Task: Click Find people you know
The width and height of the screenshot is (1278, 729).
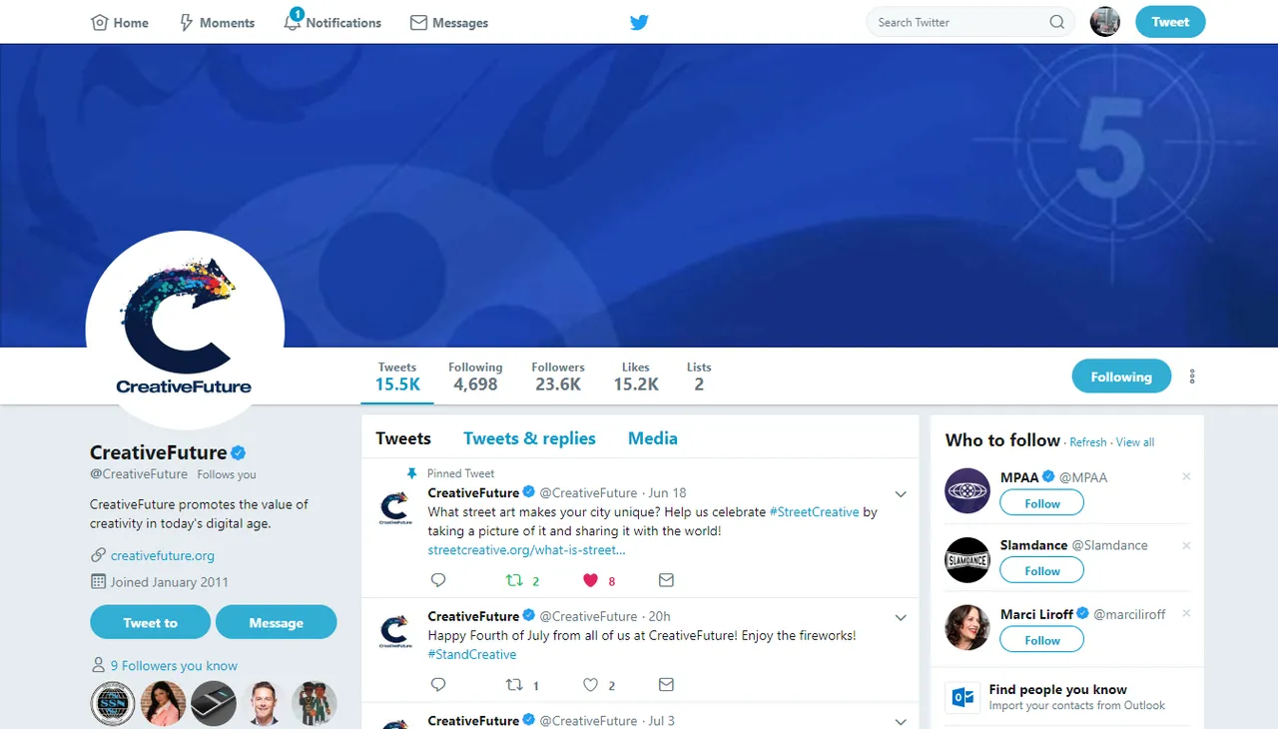Action: coord(1058,689)
